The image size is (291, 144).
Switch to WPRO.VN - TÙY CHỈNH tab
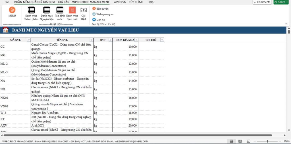pos(129,2)
